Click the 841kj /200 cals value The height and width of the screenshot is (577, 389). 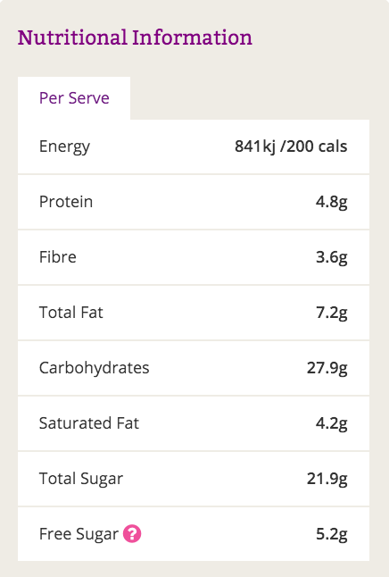click(291, 146)
